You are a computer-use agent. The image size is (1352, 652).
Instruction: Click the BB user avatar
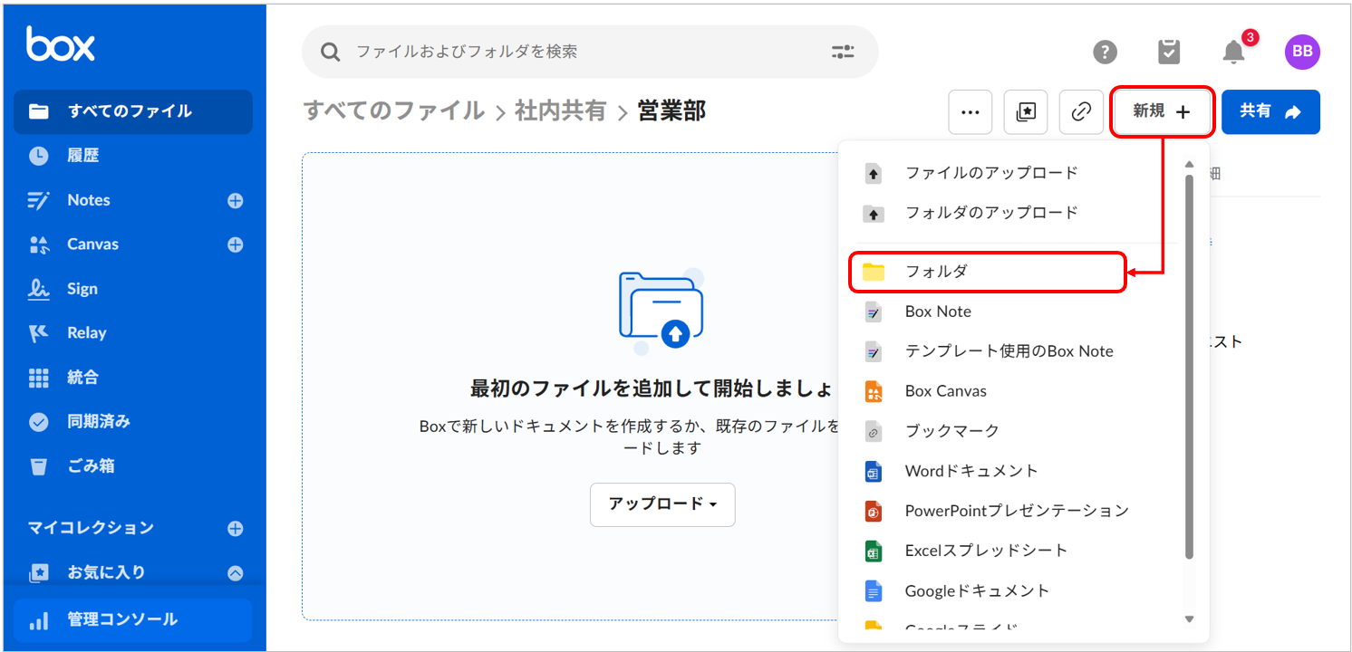1301,53
